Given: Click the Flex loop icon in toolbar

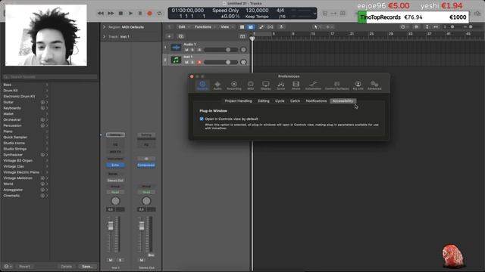Looking at the screenshot, I should click(271, 27).
